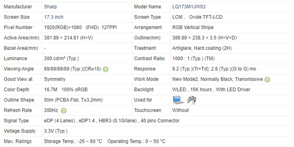The image size is (294, 147).
Task: Click the 17.3 inch screen size value
Action: [54, 17]
